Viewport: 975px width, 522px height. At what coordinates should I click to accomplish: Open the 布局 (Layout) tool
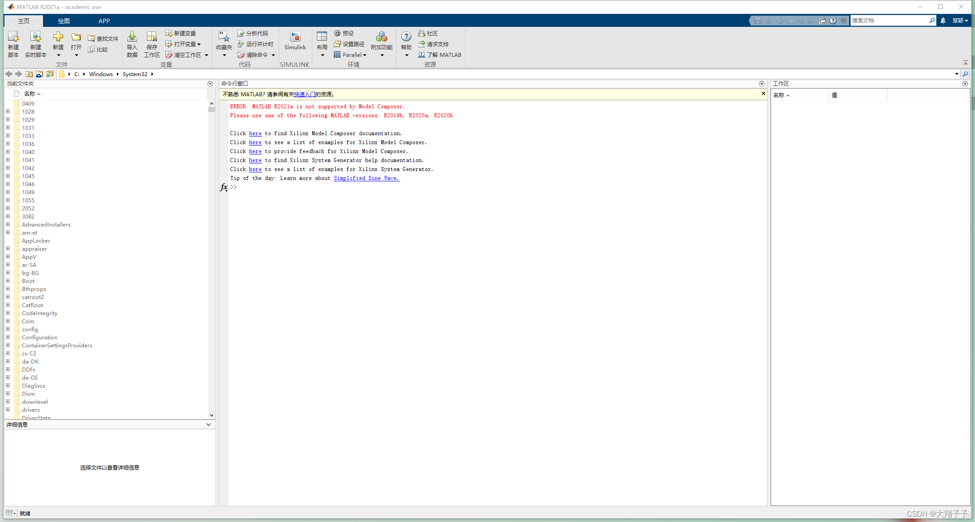(322, 40)
